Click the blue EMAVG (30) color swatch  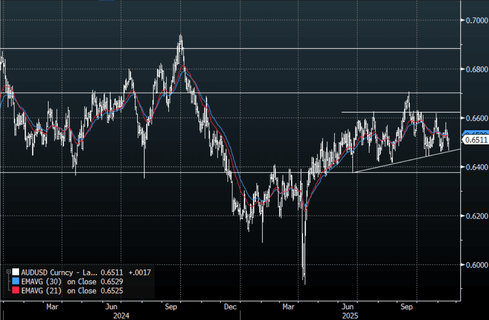click(16, 281)
